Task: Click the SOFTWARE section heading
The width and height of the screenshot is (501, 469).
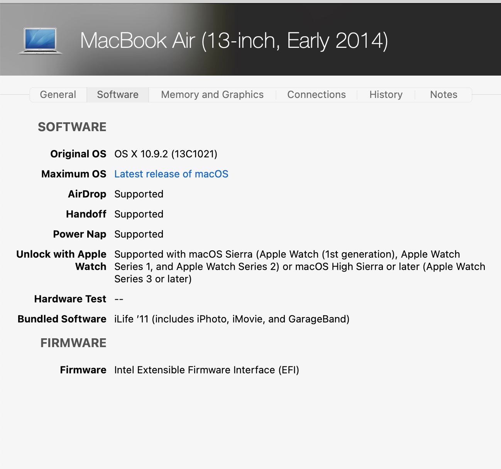Action: [x=72, y=127]
